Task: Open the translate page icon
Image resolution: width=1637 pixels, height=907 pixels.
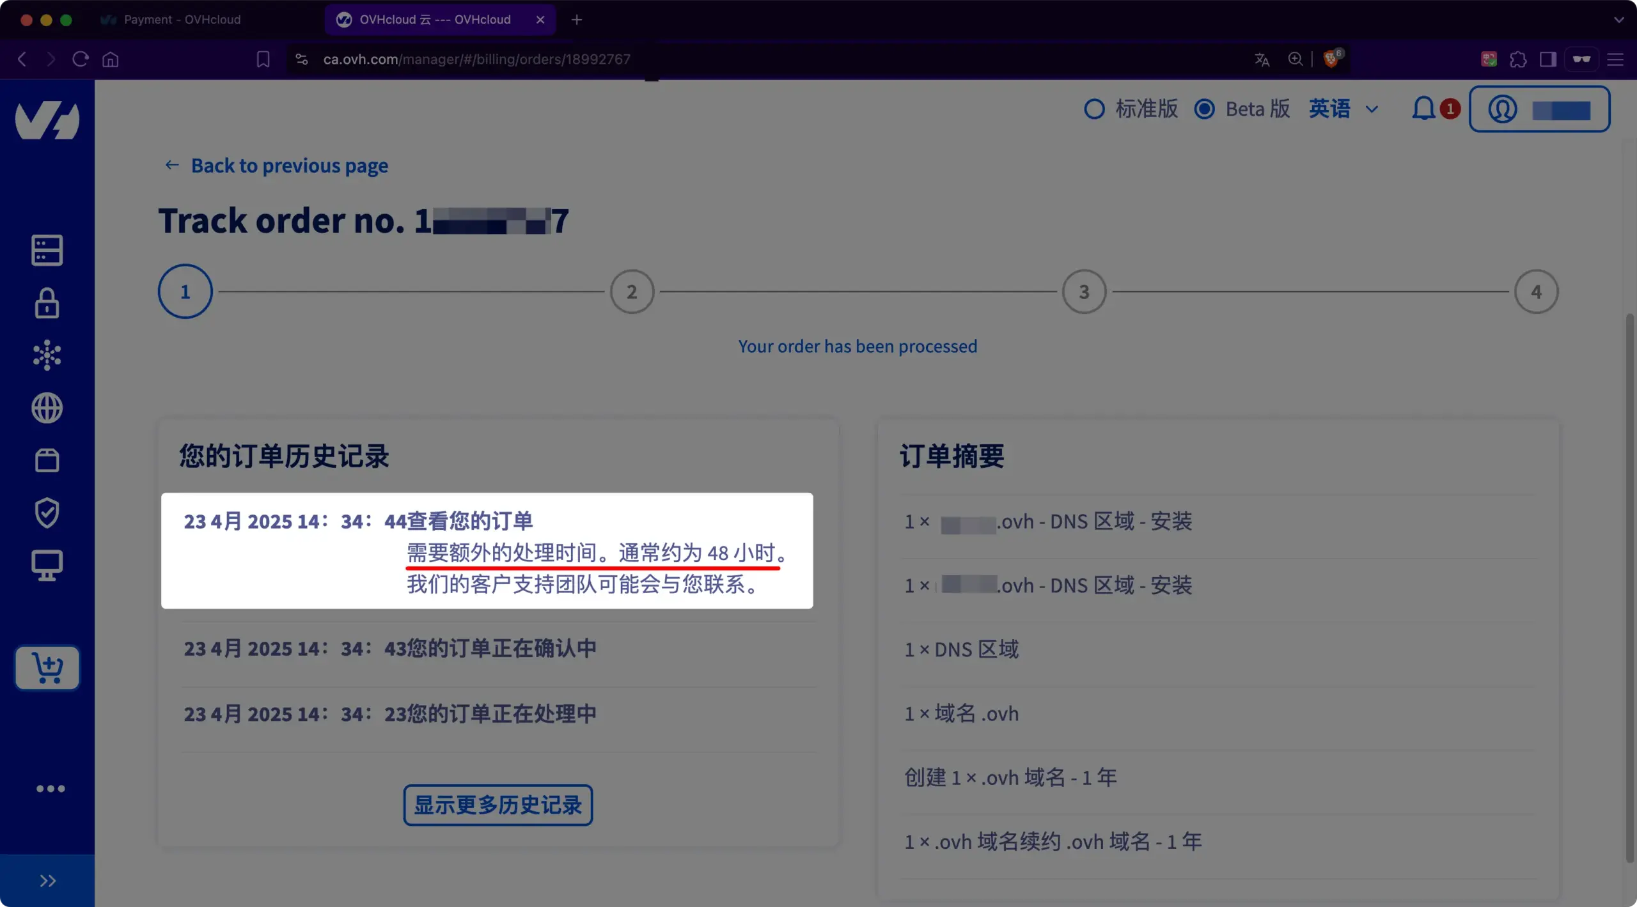Action: tap(1262, 59)
